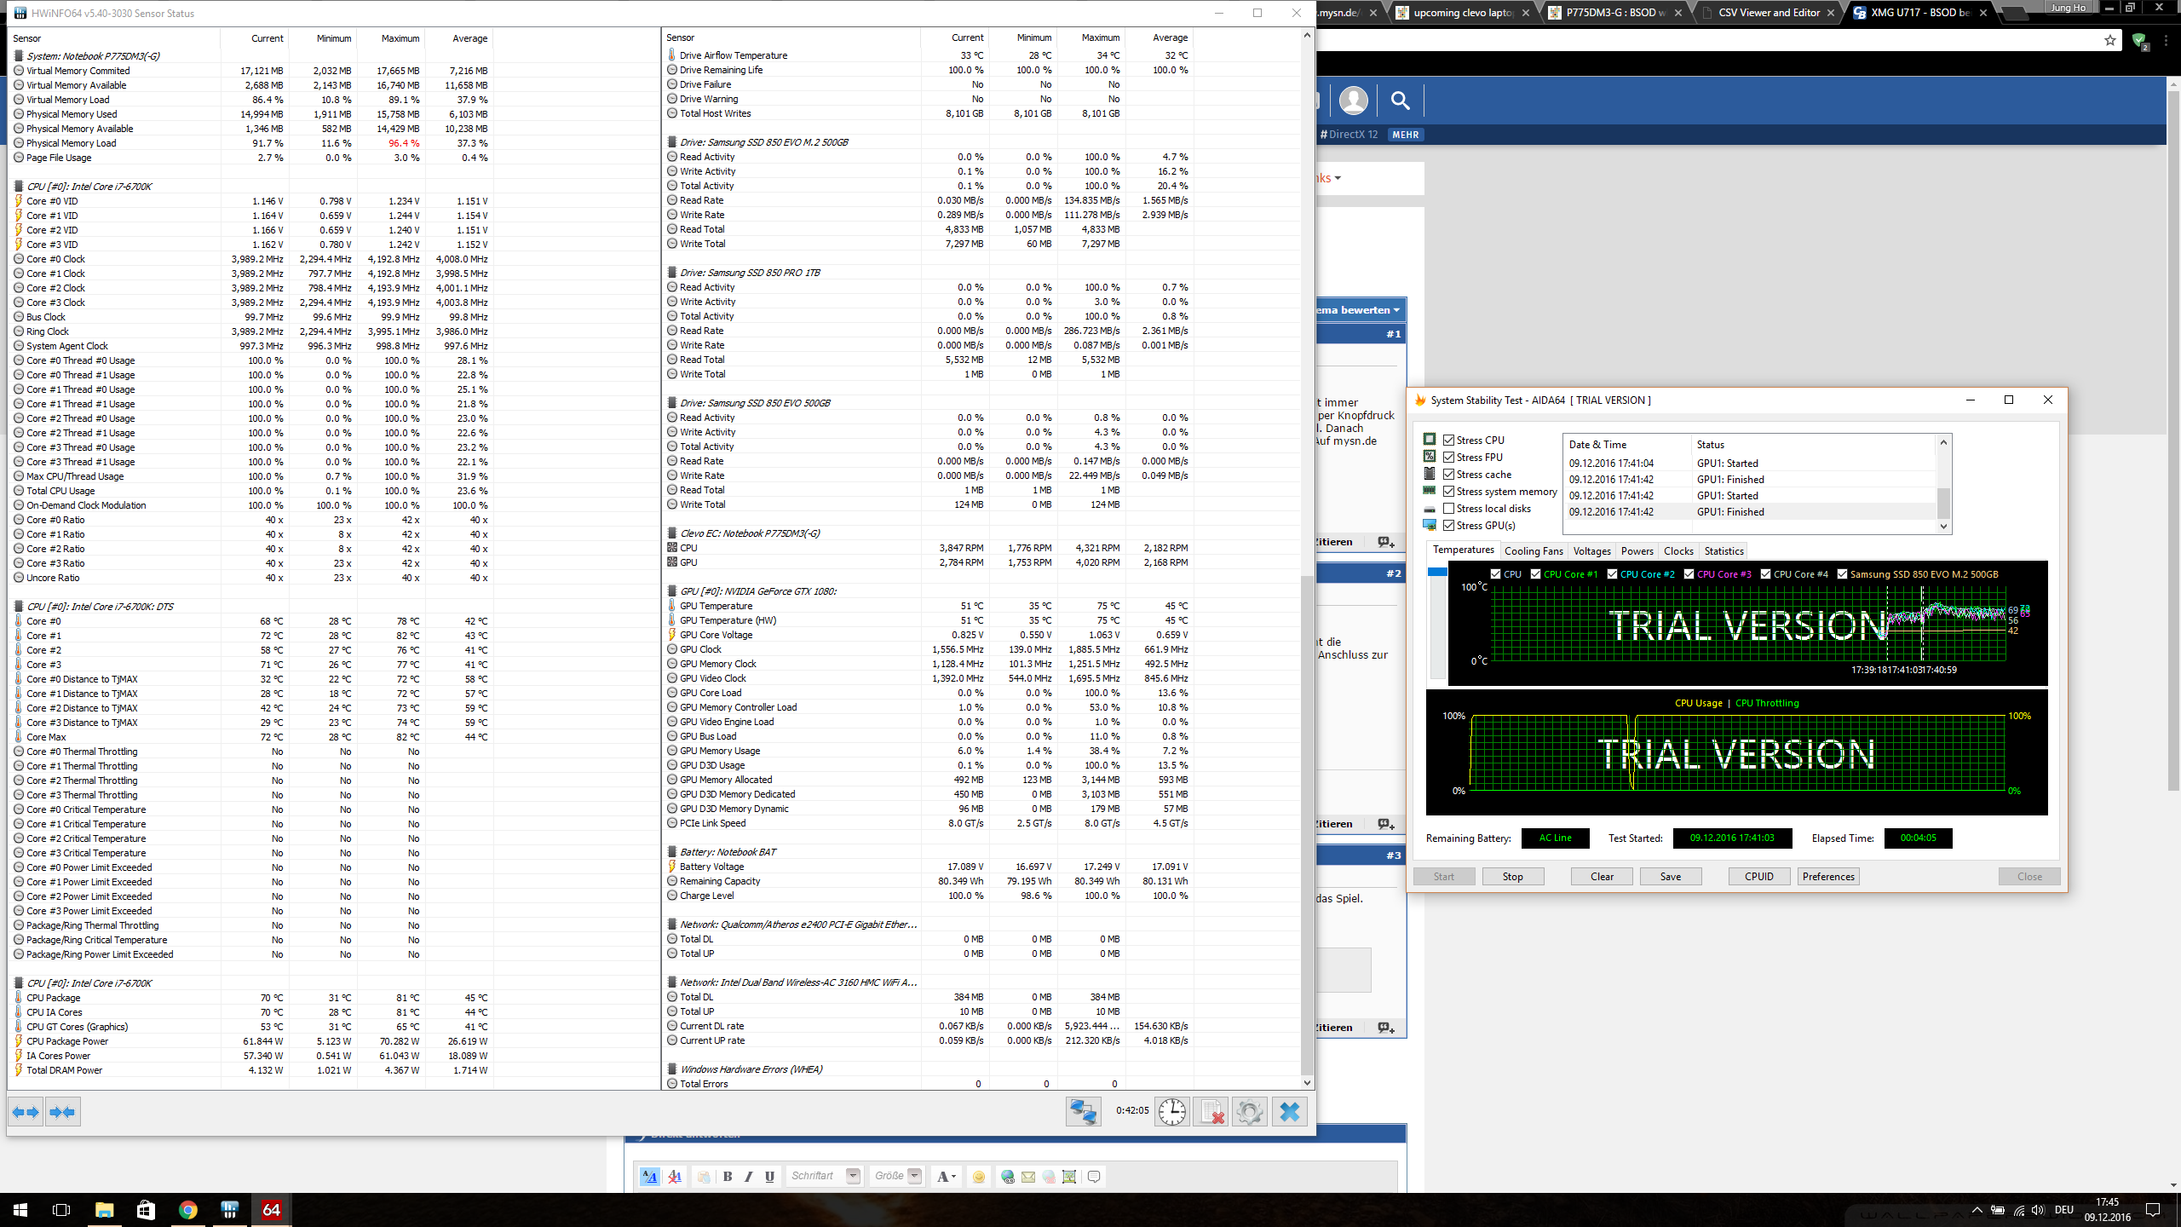Toggle bold formatting in reply editor

[728, 1177]
